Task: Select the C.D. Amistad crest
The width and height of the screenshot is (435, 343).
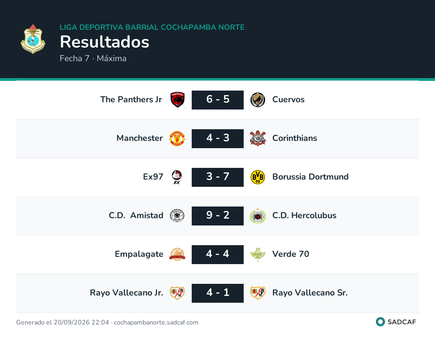Action: (177, 216)
